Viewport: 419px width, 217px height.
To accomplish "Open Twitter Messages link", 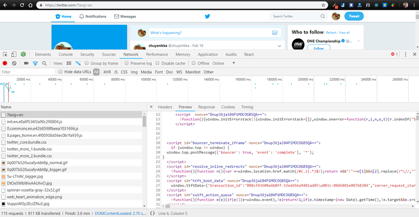I will 125,16.
